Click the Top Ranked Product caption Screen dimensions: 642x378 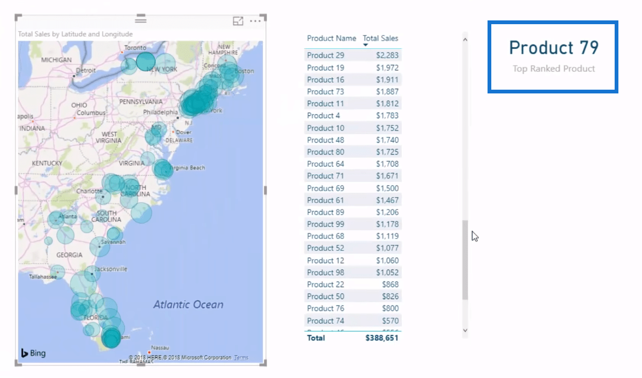[554, 69]
